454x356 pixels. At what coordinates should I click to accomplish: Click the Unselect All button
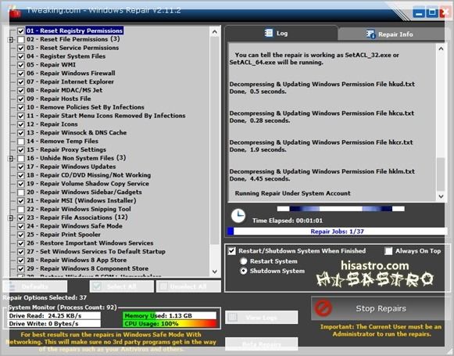188,286
